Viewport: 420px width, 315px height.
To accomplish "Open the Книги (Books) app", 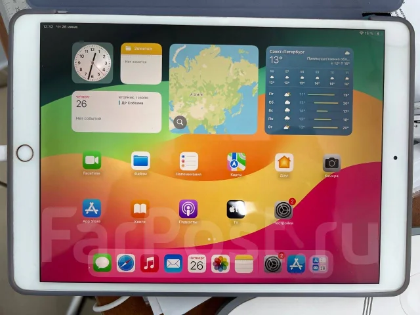I will point(140,209).
